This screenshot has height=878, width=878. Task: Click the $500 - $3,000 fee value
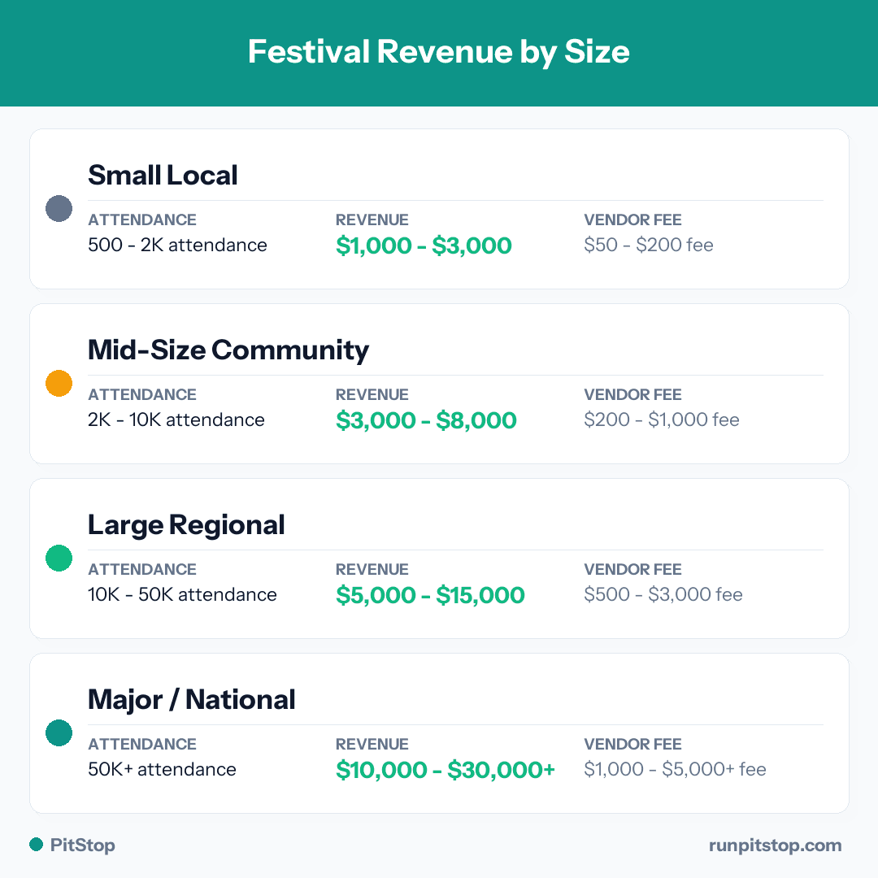[663, 594]
